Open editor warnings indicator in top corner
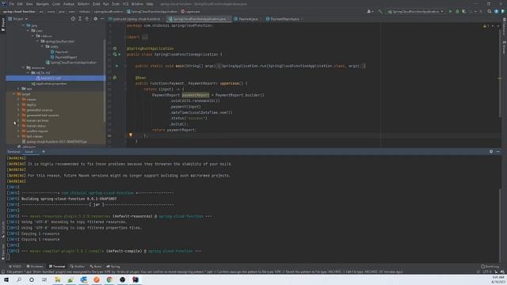 (486, 26)
